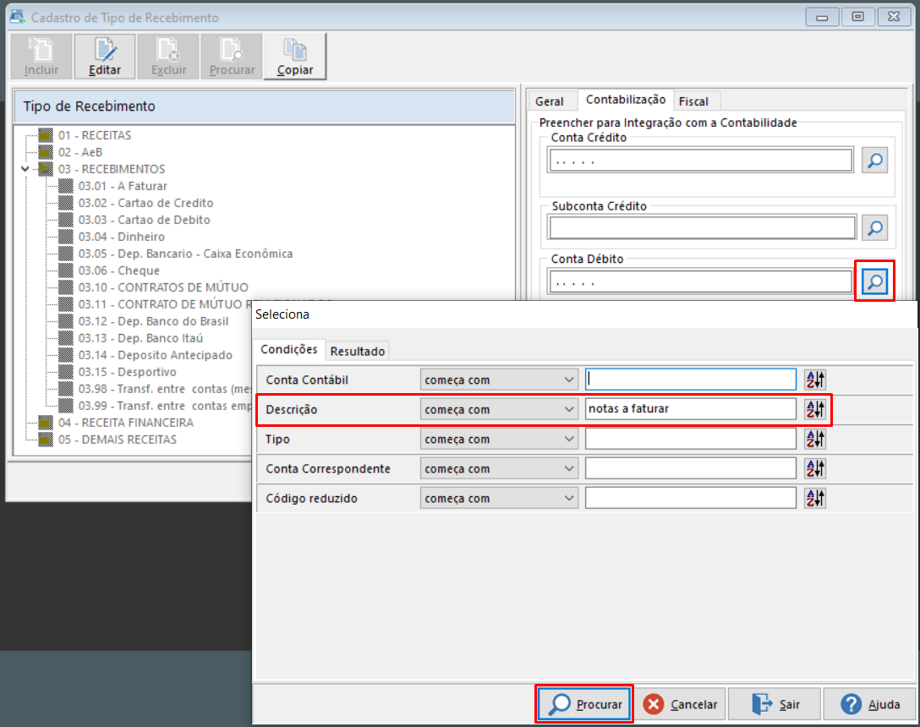Select 03.12 - Dep. Banco do Brasil
Screen dimensions: 920x727
click(x=153, y=321)
